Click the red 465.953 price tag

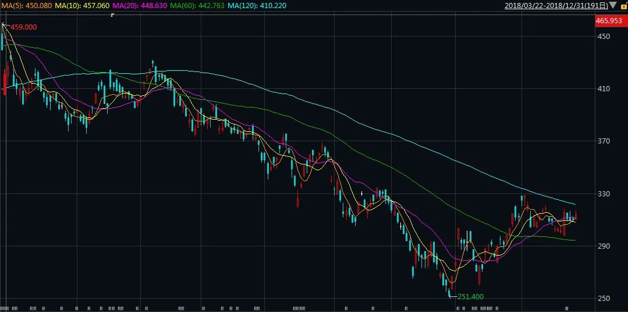tap(609, 21)
